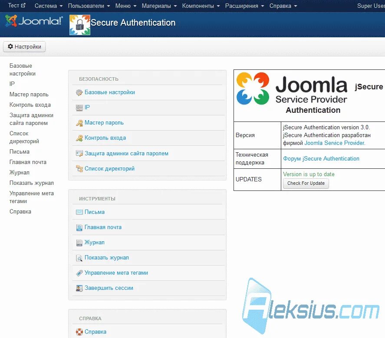The width and height of the screenshot is (385, 338).
Task: Click folder tree icon beside Список директорий
Action: click(x=79, y=169)
